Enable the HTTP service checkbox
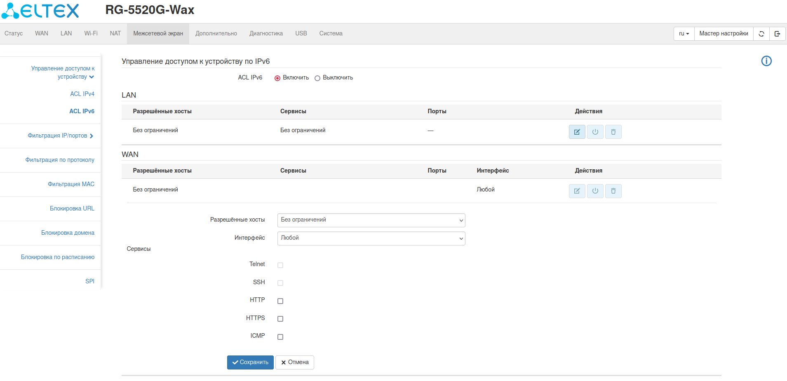 point(280,301)
